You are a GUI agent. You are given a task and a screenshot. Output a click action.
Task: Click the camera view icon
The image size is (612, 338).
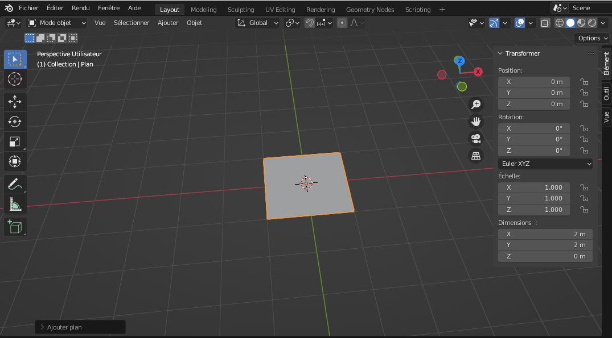(x=475, y=138)
